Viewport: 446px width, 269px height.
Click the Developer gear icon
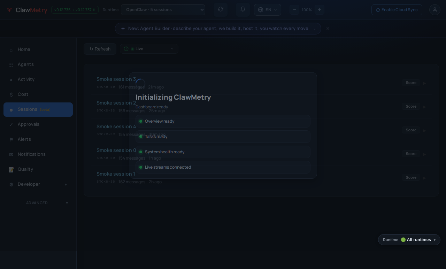(x=11, y=185)
